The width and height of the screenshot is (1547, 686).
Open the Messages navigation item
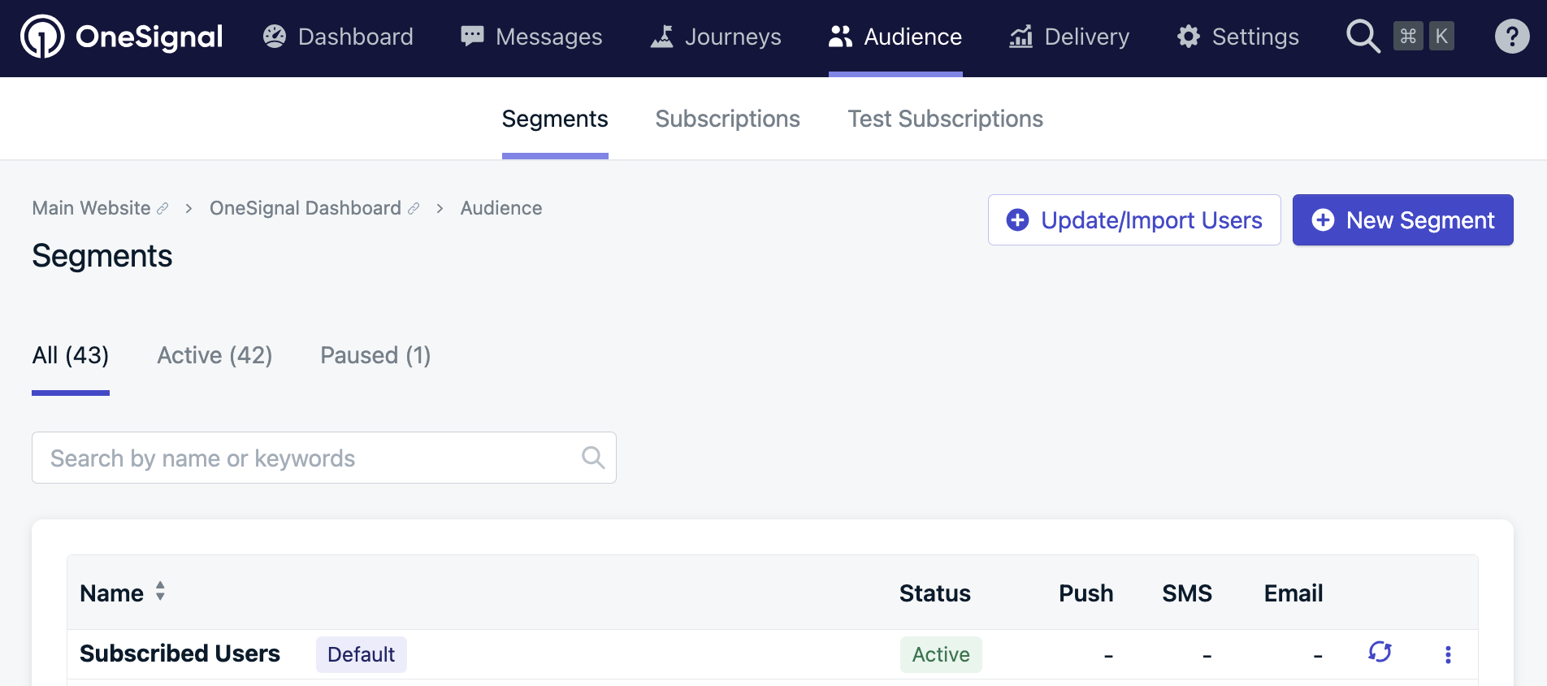[x=531, y=37]
